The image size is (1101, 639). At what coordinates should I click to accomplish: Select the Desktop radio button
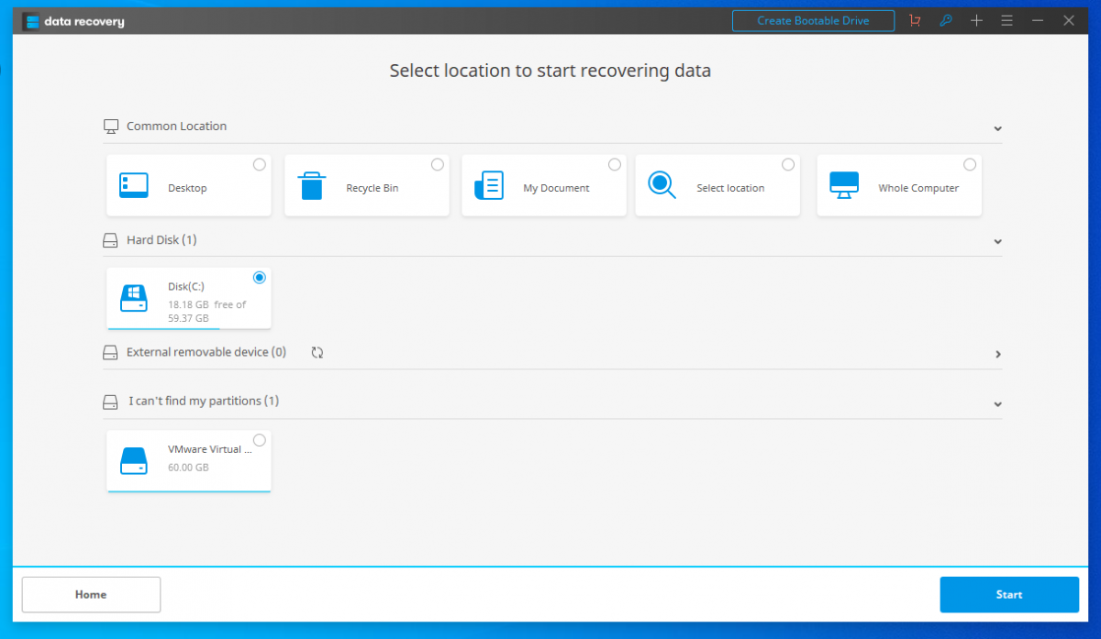click(260, 165)
